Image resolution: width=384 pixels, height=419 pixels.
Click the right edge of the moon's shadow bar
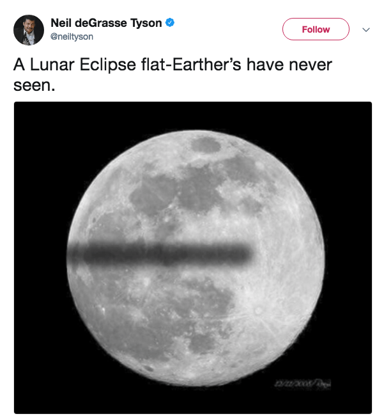point(247,254)
